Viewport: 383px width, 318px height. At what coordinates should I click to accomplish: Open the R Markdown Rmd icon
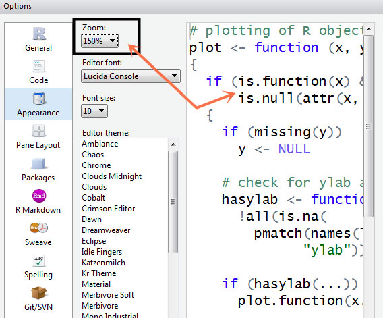(39, 196)
